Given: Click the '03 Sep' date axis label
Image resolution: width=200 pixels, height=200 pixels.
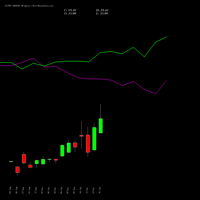Looking at the screenshot, I should (x=55, y=190).
